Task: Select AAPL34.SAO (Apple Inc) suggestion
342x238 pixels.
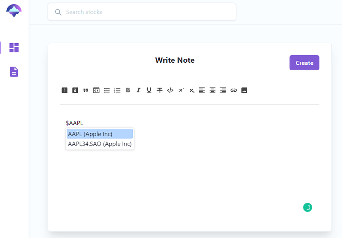Action: click(100, 144)
